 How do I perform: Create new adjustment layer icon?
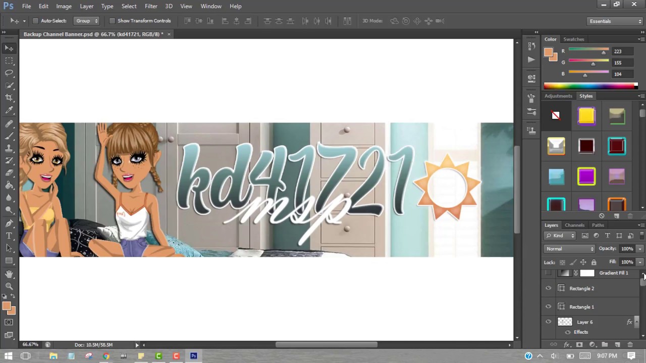point(592,345)
